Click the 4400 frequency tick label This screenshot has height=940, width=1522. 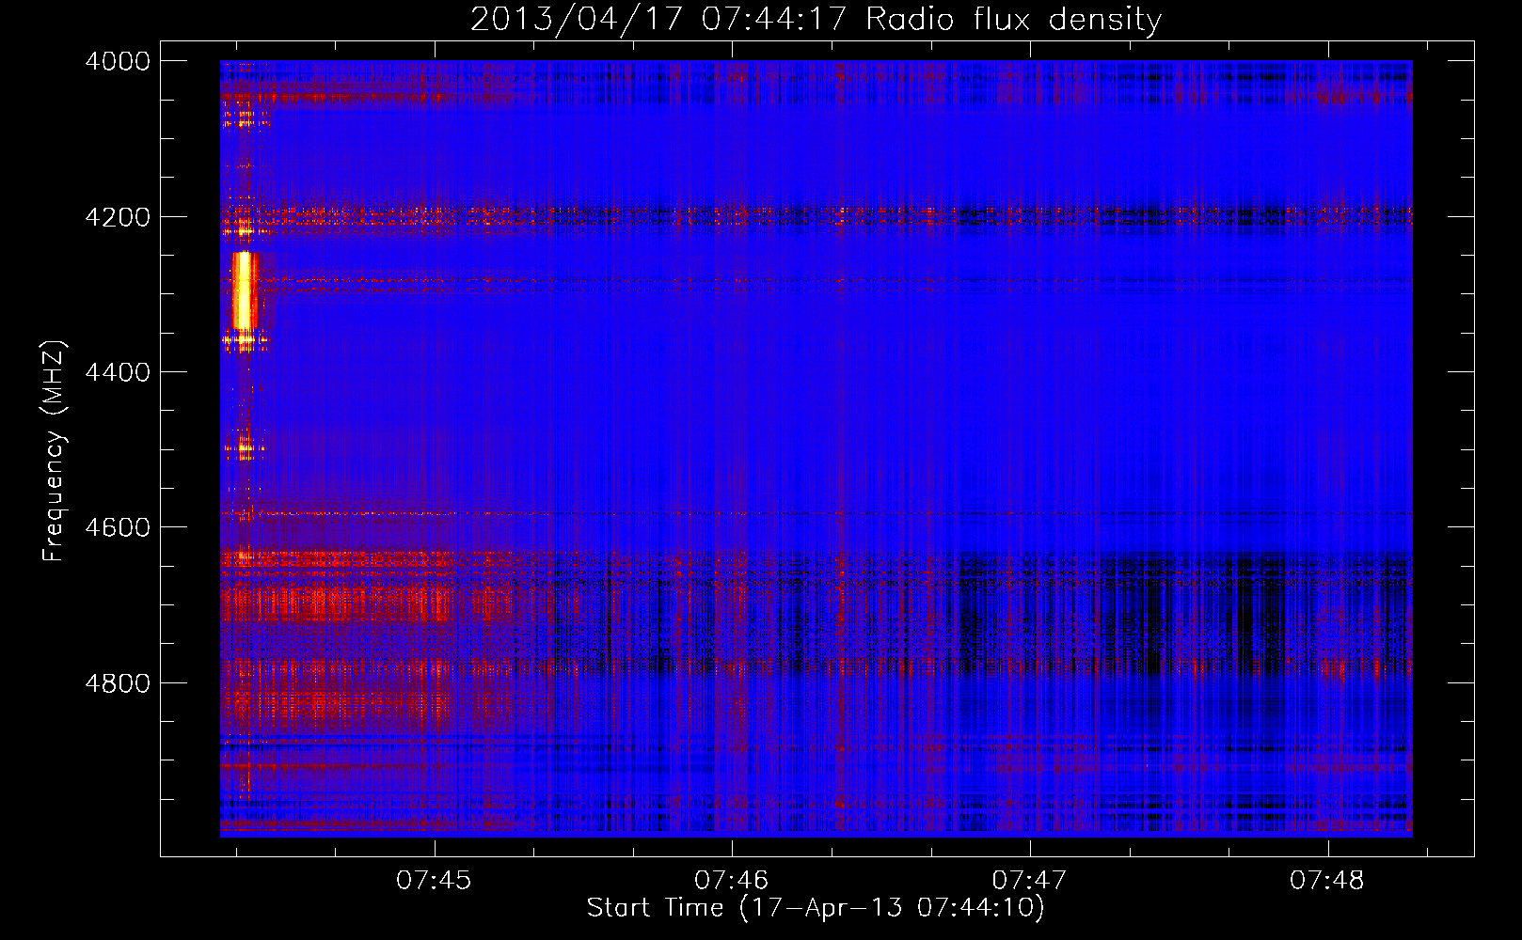[x=118, y=372]
